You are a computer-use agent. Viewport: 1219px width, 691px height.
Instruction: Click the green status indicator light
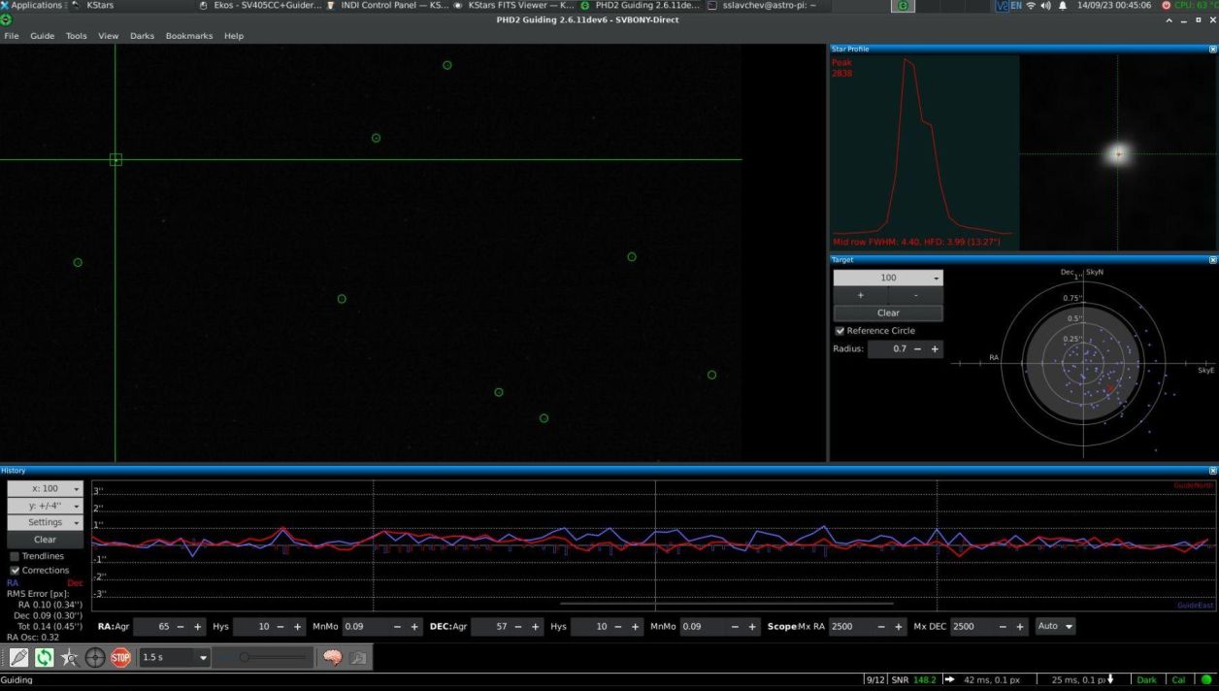[x=1207, y=680]
